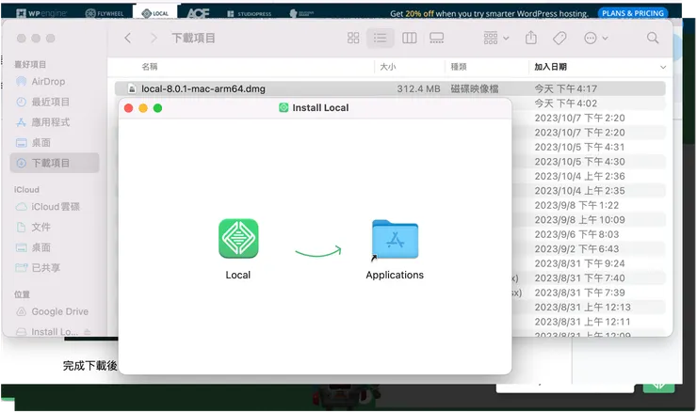Click the 2023/10/4 上午 2:36 row

[579, 176]
